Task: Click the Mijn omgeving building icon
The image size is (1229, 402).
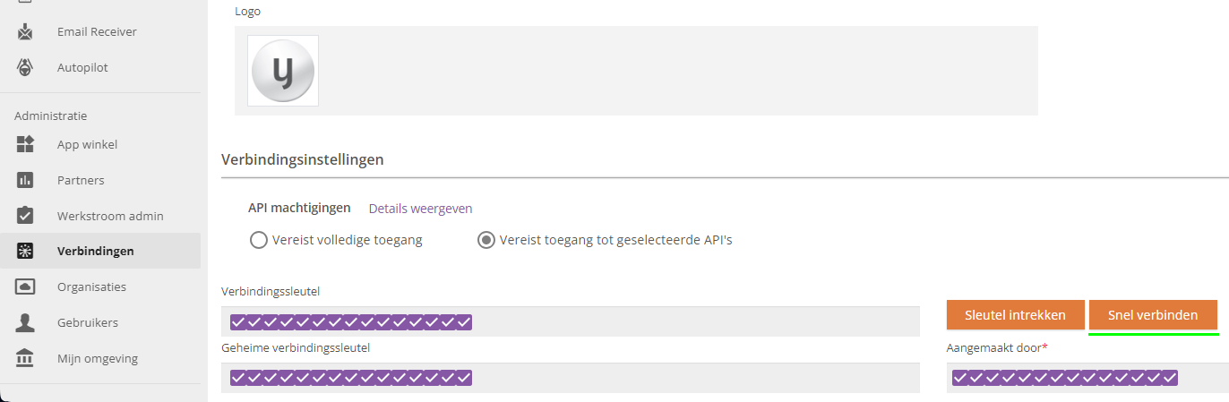Action: point(25,358)
